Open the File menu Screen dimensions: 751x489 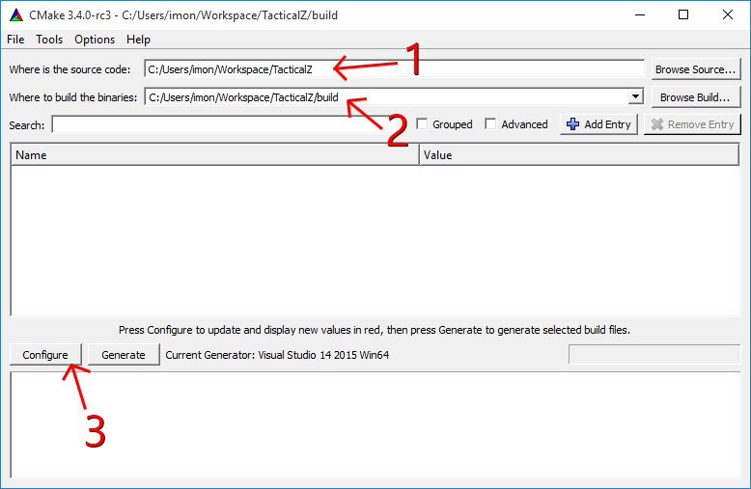point(15,40)
